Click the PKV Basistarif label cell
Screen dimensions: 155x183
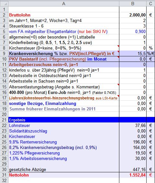tap(64, 59)
